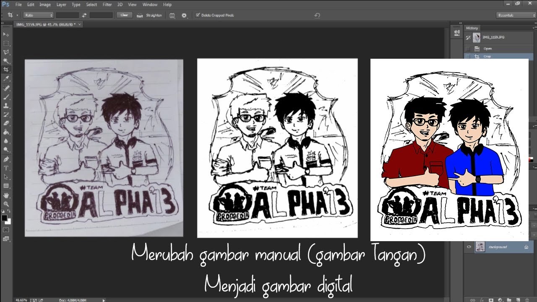Set history brush source to Crop state
537x302 pixels.
(x=468, y=56)
